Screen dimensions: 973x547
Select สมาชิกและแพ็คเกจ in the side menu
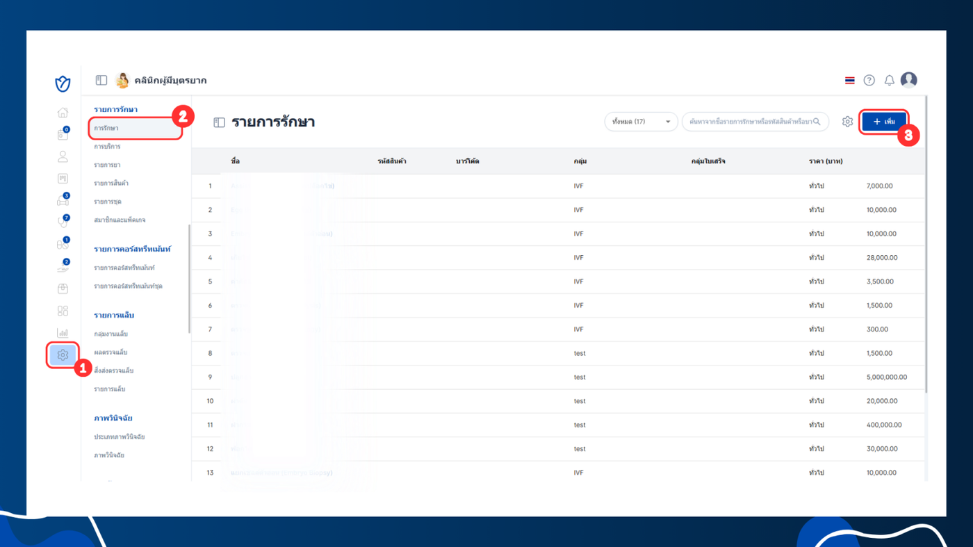point(120,220)
